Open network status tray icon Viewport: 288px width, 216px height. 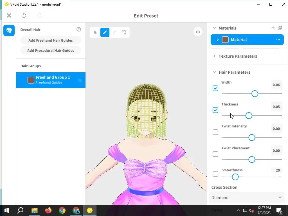[245, 210]
